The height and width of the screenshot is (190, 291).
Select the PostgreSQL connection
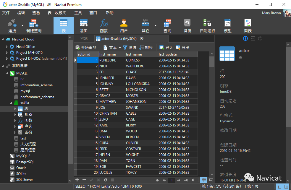tap(25, 162)
